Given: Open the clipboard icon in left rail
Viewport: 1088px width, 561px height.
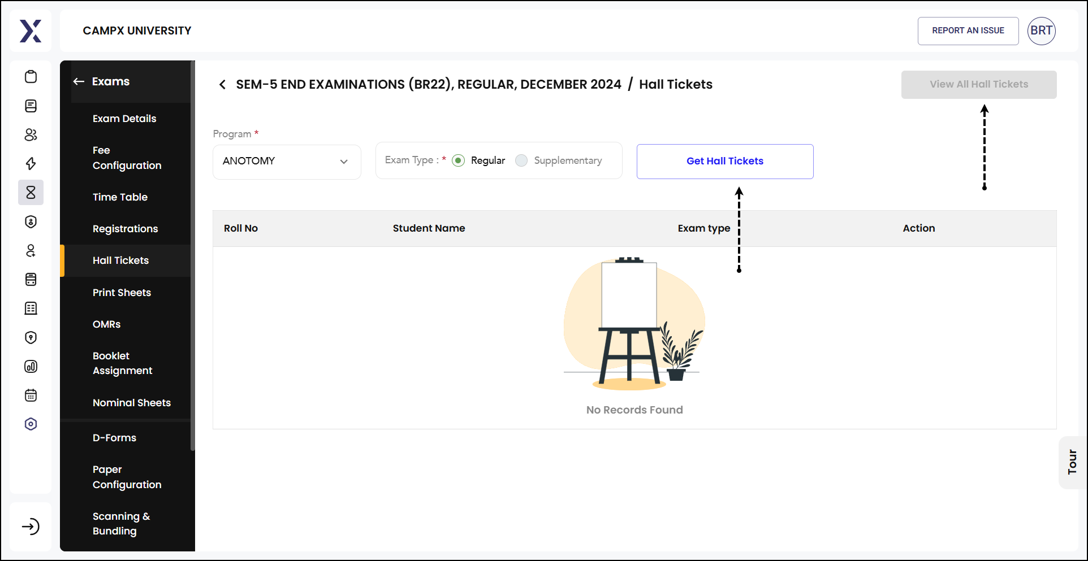Looking at the screenshot, I should (31, 77).
